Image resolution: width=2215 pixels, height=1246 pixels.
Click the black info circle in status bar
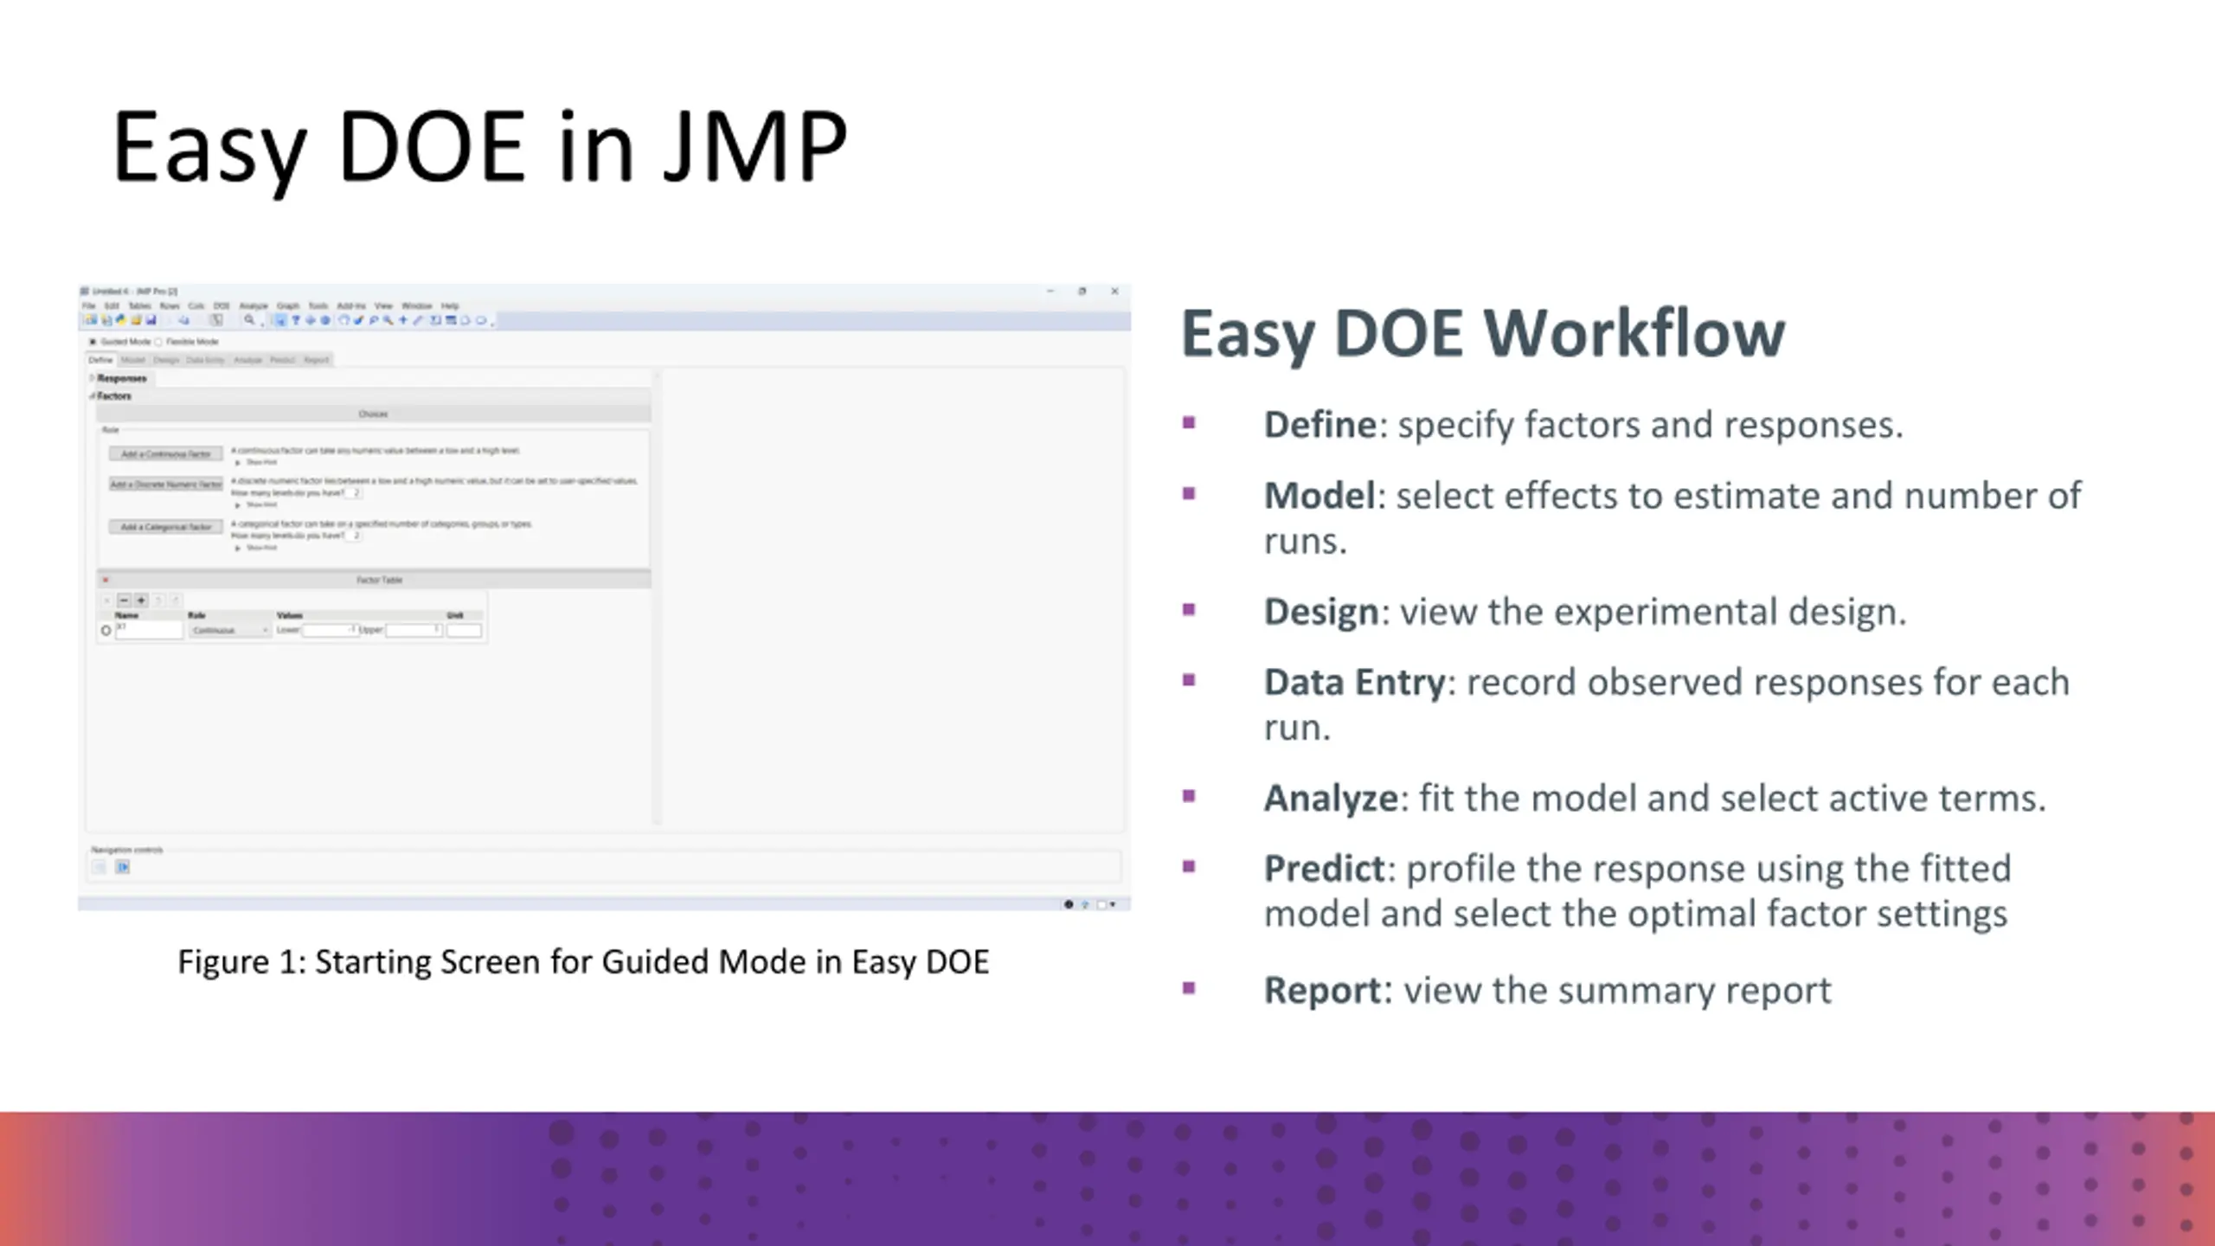(1069, 904)
